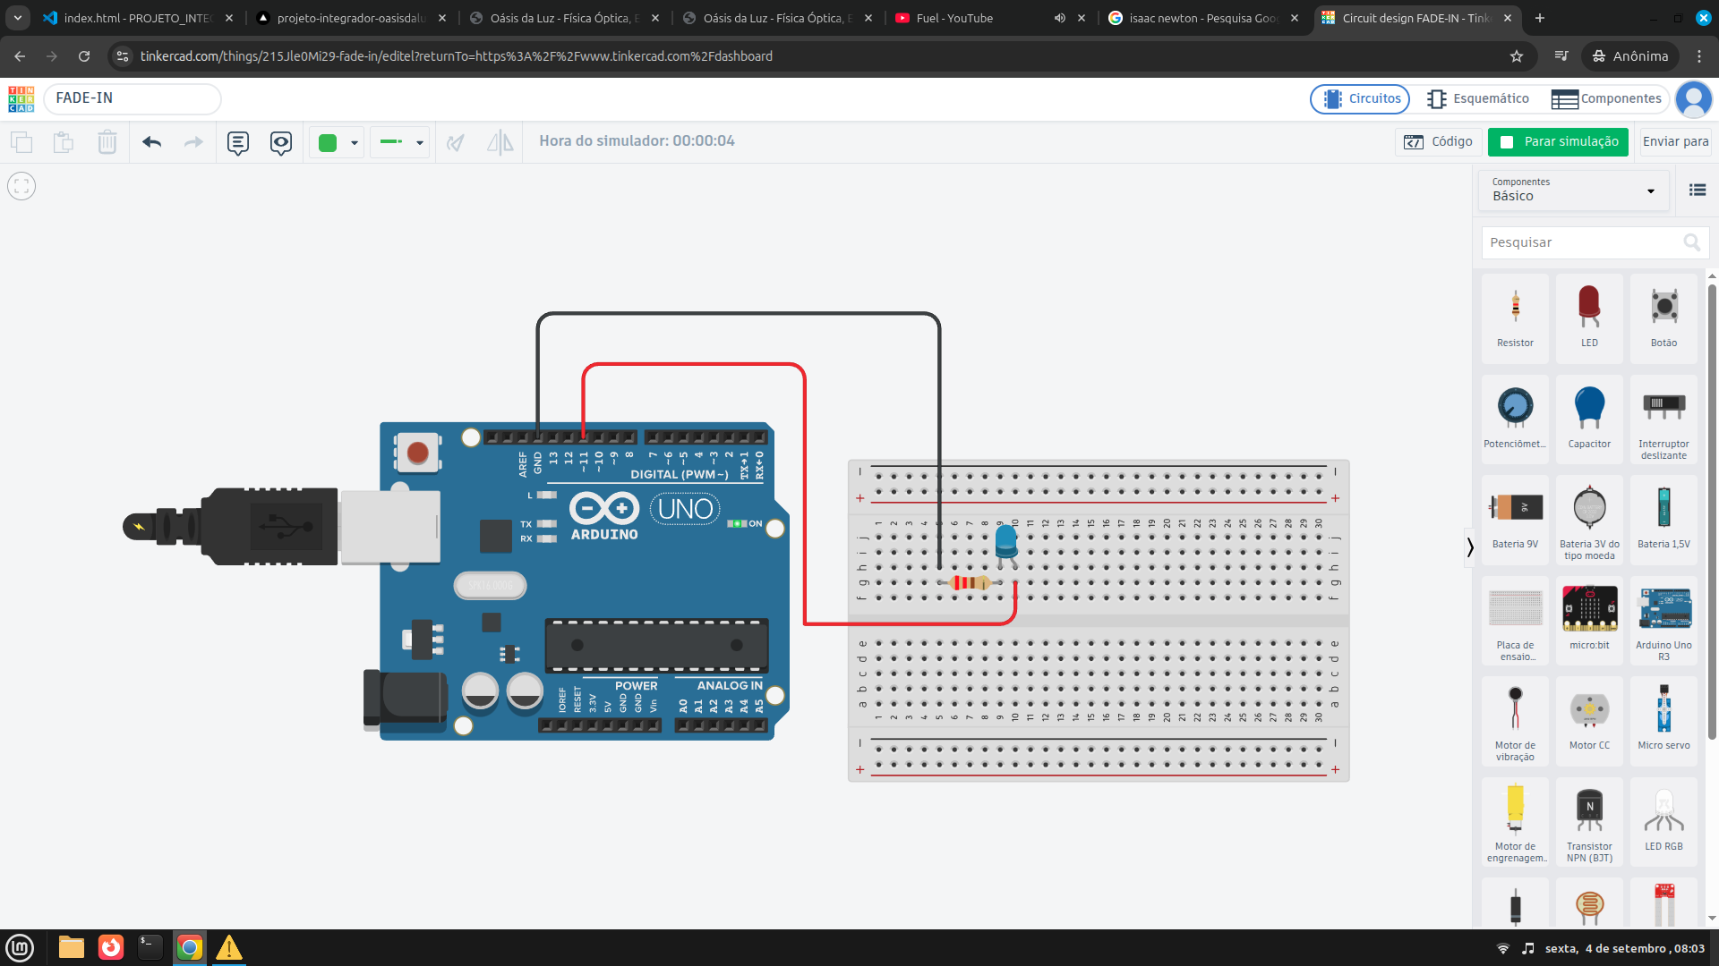The image size is (1719, 966).
Task: Expand the wire color dropdown arrow
Action: (355, 143)
